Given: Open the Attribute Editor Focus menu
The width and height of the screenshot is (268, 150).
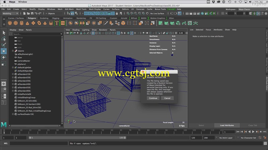Looking at the screenshot, I should click(x=208, y=30).
